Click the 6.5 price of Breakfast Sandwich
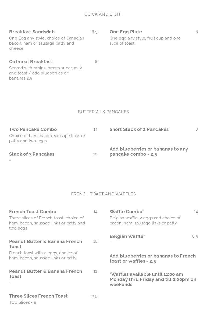 (x=94, y=32)
